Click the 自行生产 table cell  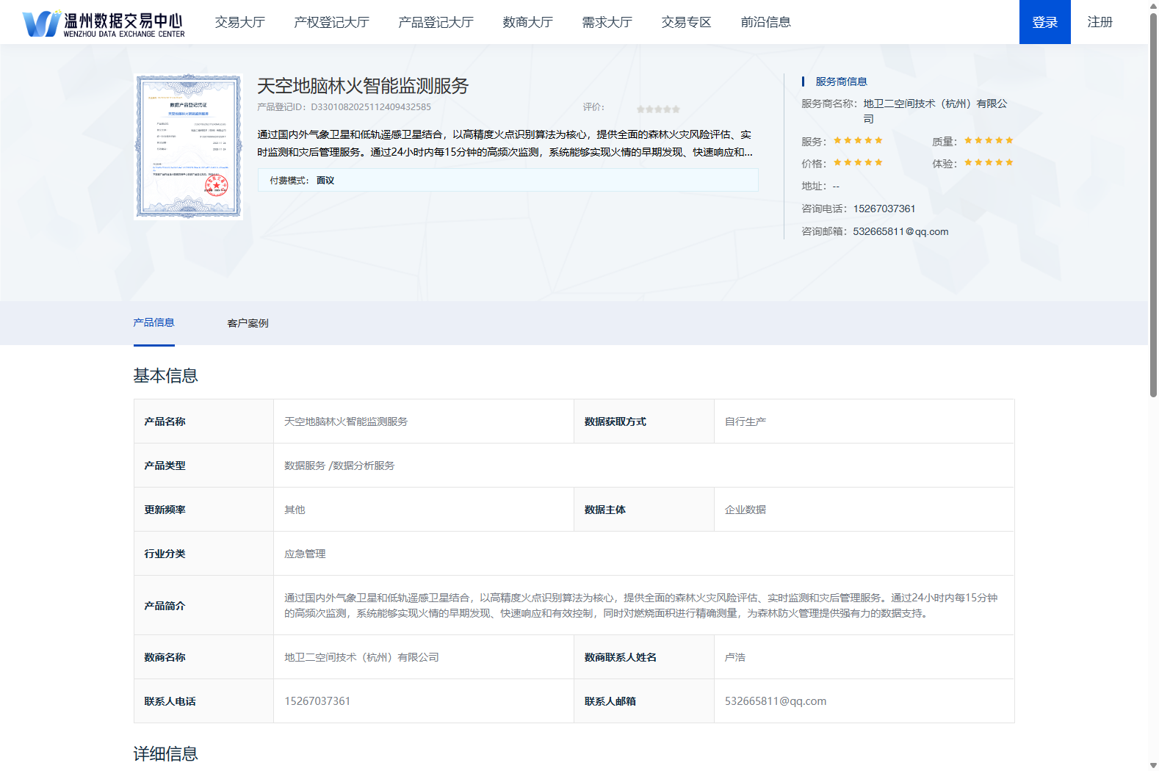864,421
